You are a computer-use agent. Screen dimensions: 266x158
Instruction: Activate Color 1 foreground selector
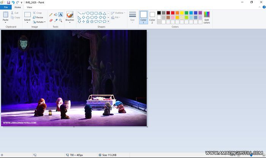click(x=144, y=17)
